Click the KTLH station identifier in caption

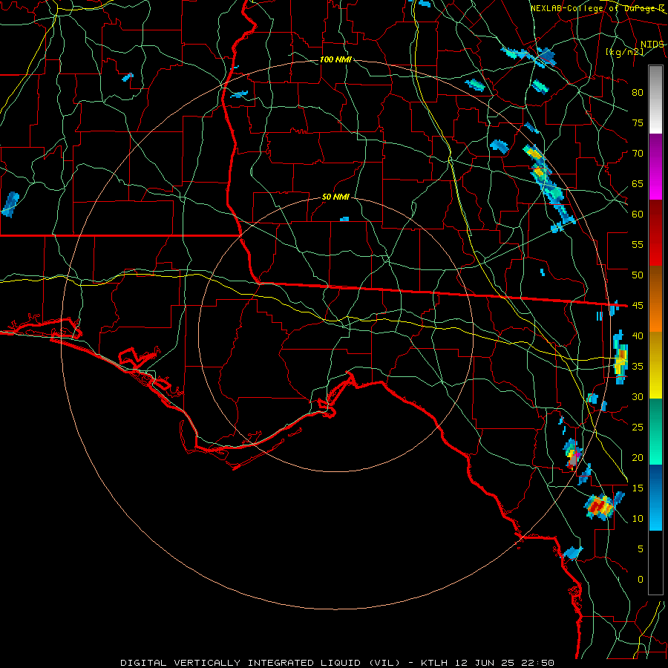[433, 663]
